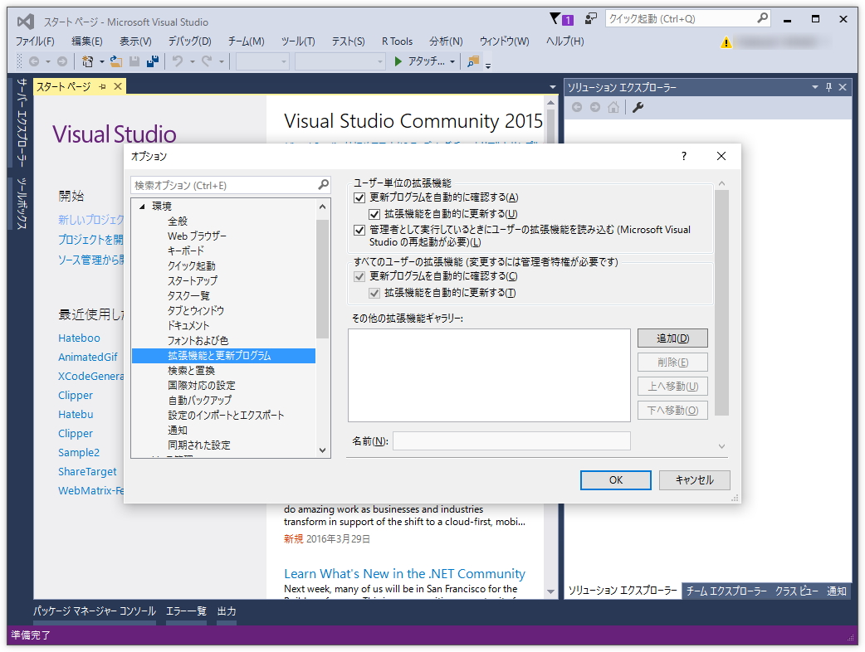Open the New Project dropdown arrow
Screen dimensions: 865x652
102,61
